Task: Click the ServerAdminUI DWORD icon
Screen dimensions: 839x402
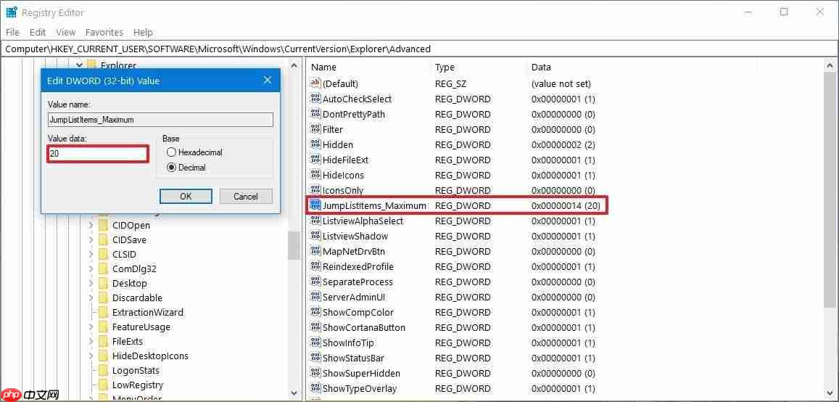Action: 315,297
